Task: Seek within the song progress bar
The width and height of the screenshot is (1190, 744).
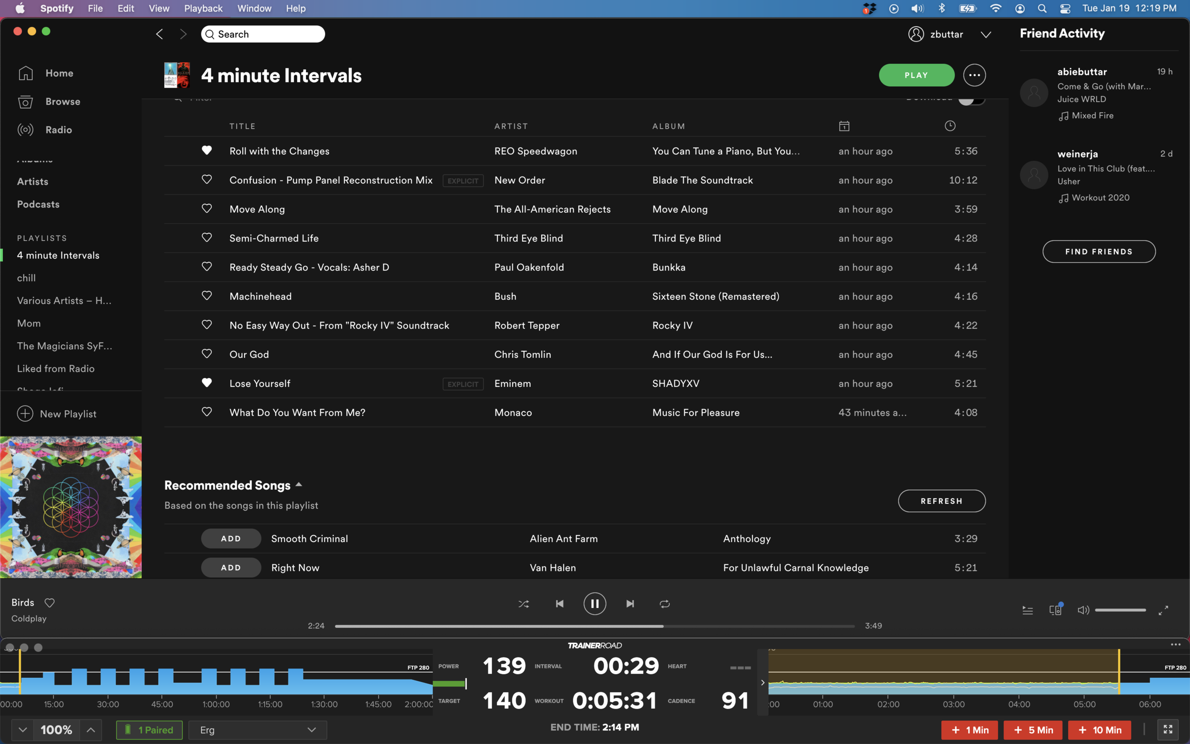Action: click(595, 626)
